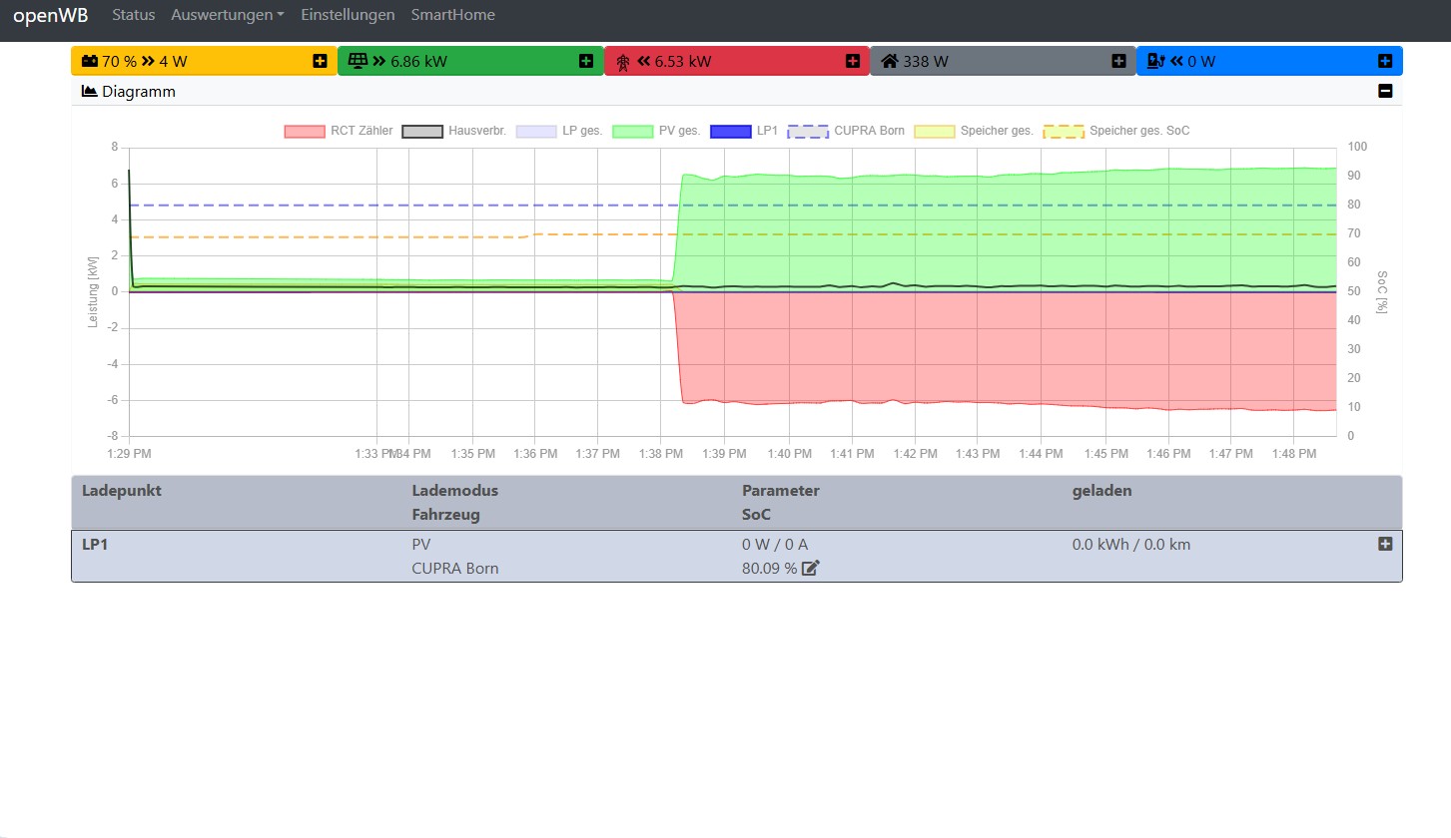Screen dimensions: 1451x838
Task: Collapse the Diagramm panel
Action: pyautogui.click(x=1385, y=91)
